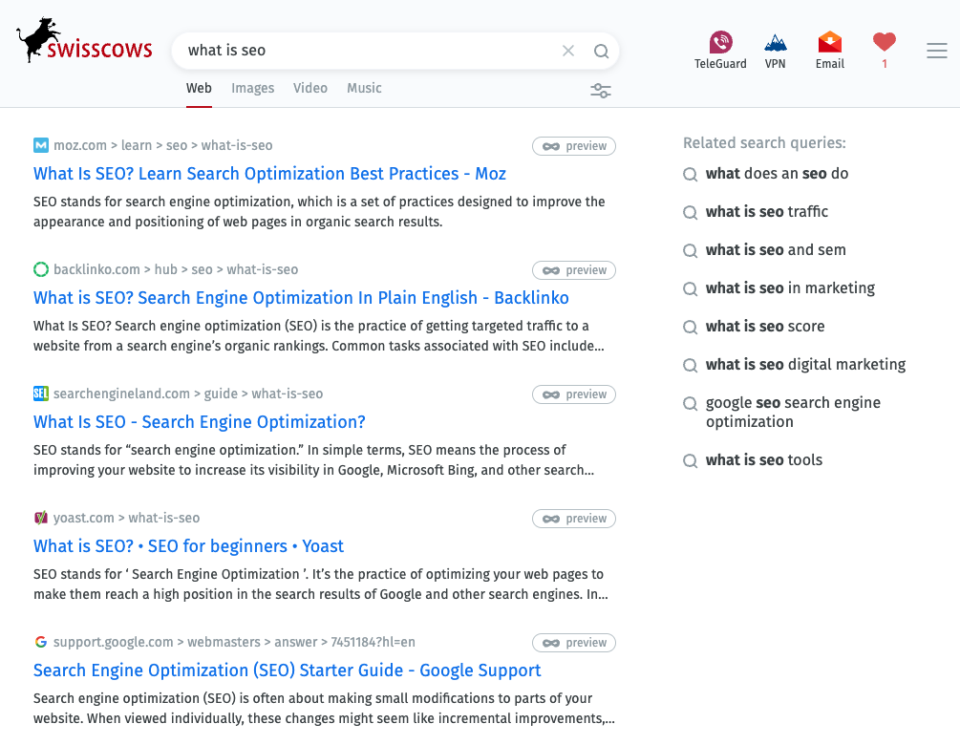
Task: Click preview button for Google Support result
Action: click(574, 643)
